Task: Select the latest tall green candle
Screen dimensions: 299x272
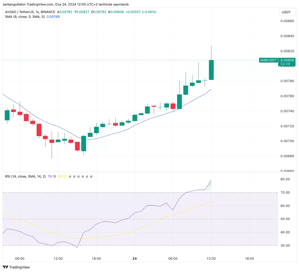Action: [x=211, y=70]
